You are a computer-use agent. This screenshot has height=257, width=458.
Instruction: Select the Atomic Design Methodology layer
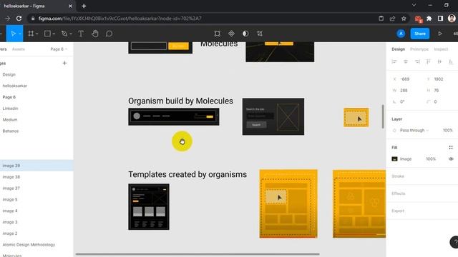pos(36,245)
